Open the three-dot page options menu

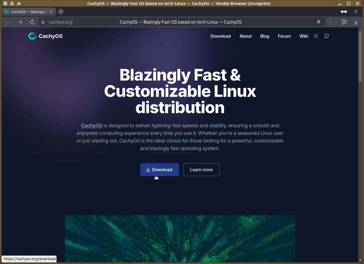coord(331,22)
